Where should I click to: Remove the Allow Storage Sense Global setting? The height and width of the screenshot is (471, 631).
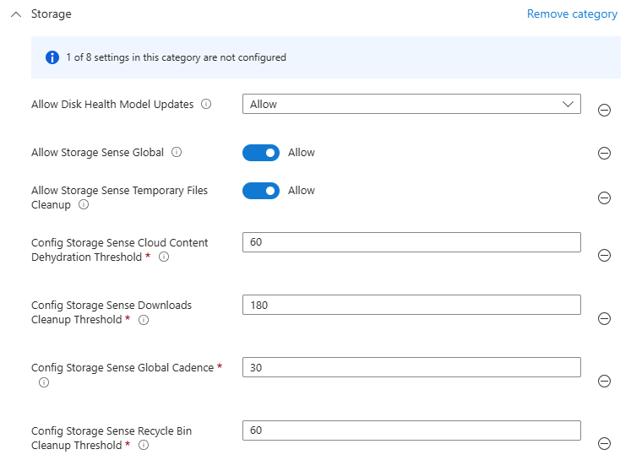[604, 153]
